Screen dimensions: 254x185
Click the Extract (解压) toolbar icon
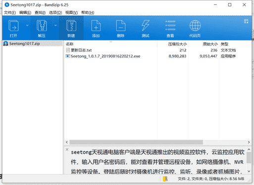coord(42,26)
